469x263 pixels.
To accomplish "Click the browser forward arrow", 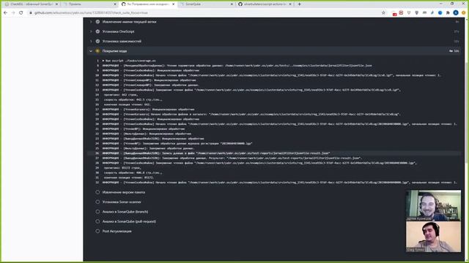I will (13, 13).
